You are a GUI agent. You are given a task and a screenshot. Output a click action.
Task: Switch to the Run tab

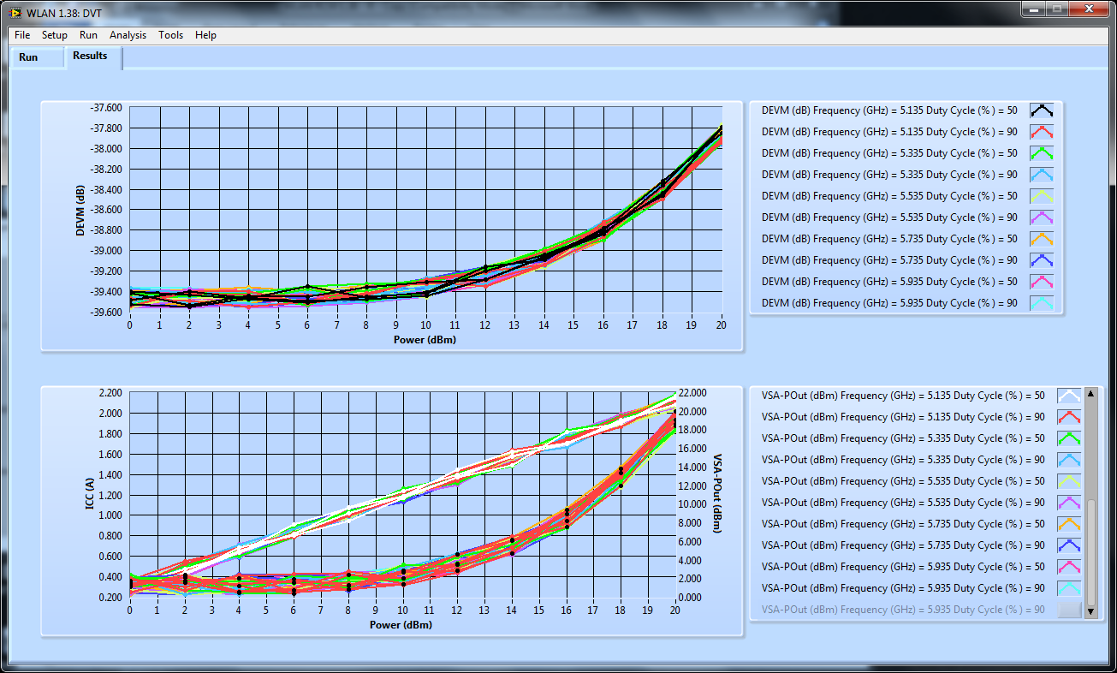[x=38, y=58]
